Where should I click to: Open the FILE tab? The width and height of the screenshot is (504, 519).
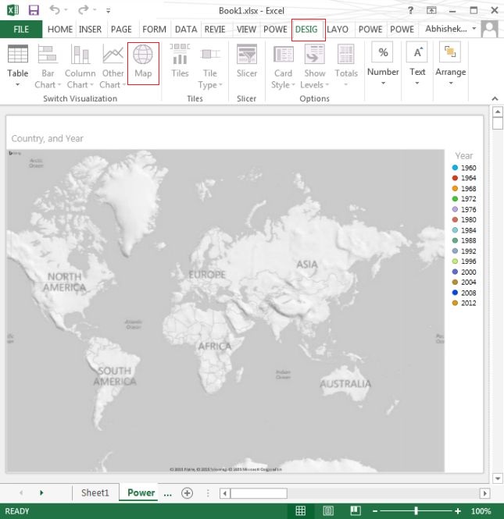click(21, 30)
